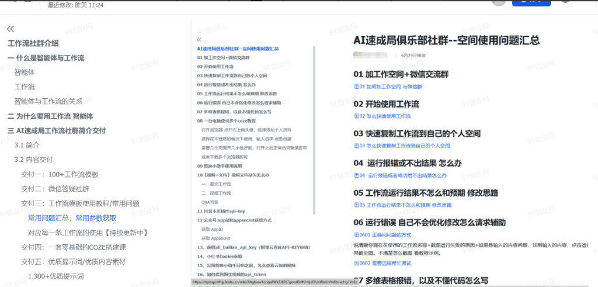Select inner outline sub-item Q&A问答
Image resolution: width=598 pixels, height=287 pixels.
[x=210, y=202]
